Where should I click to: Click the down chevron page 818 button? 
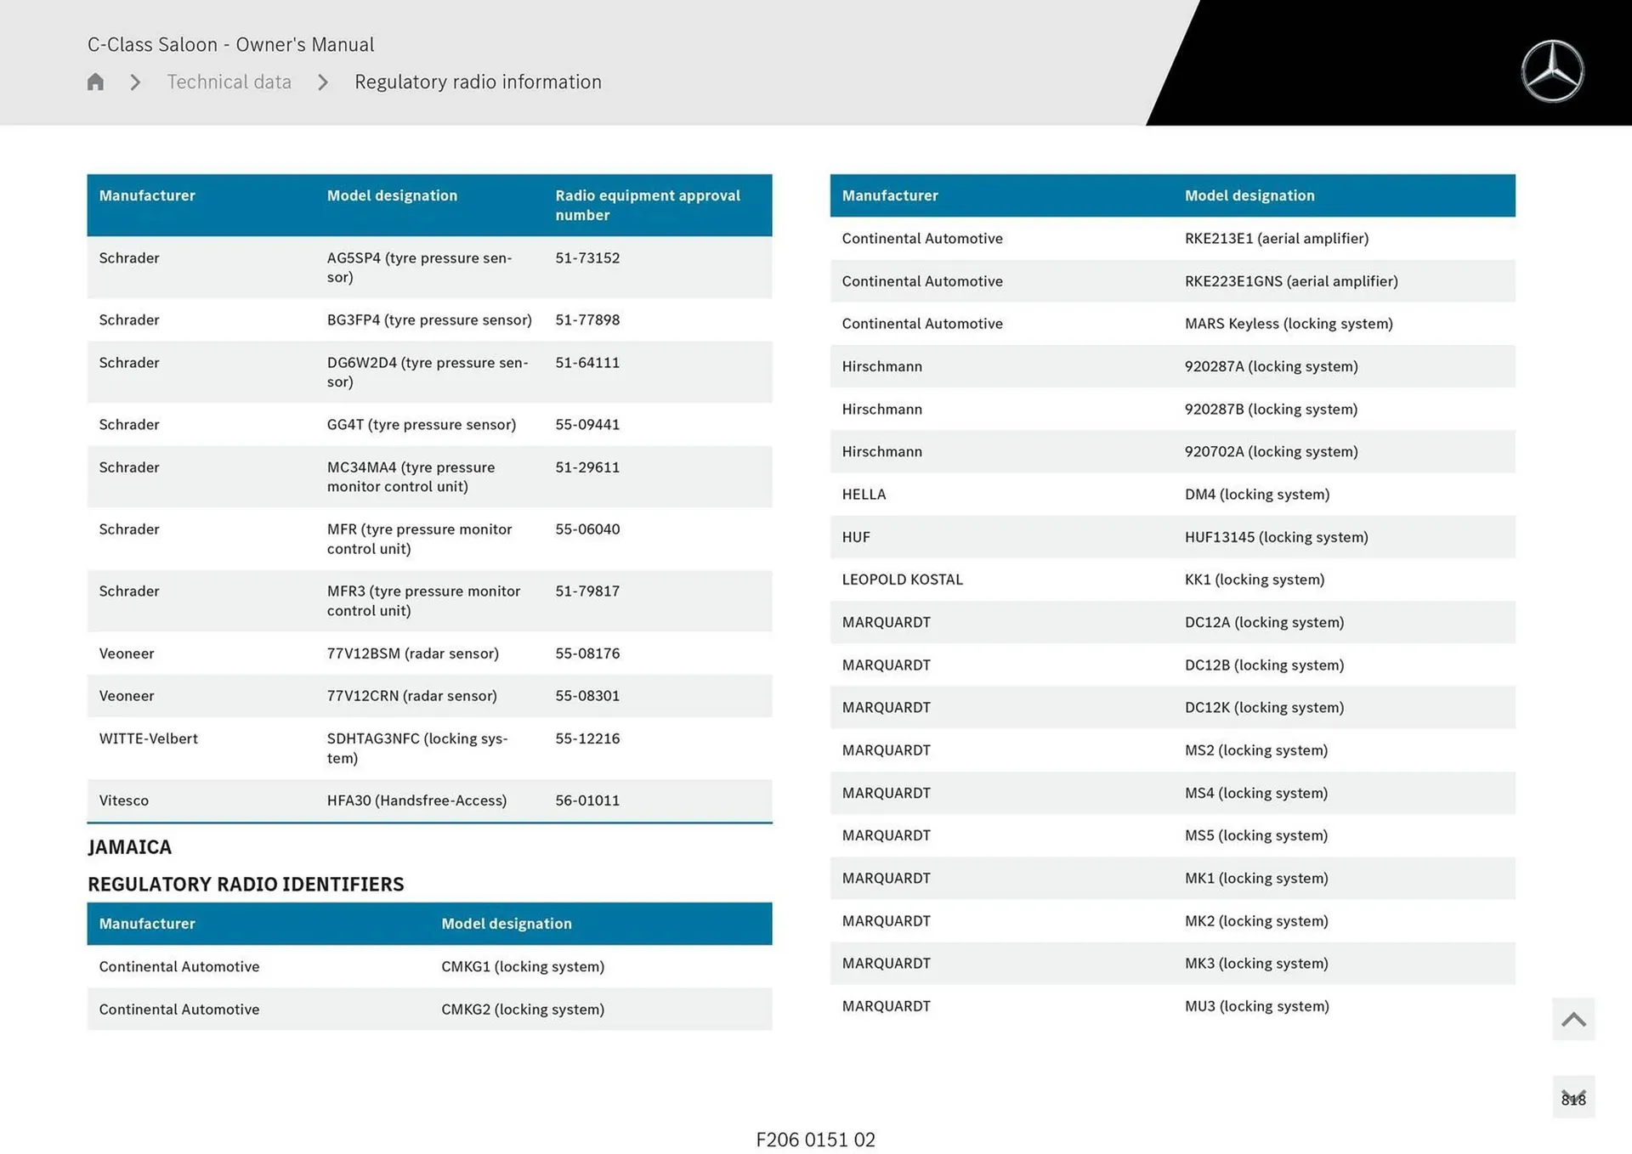coord(1572,1097)
